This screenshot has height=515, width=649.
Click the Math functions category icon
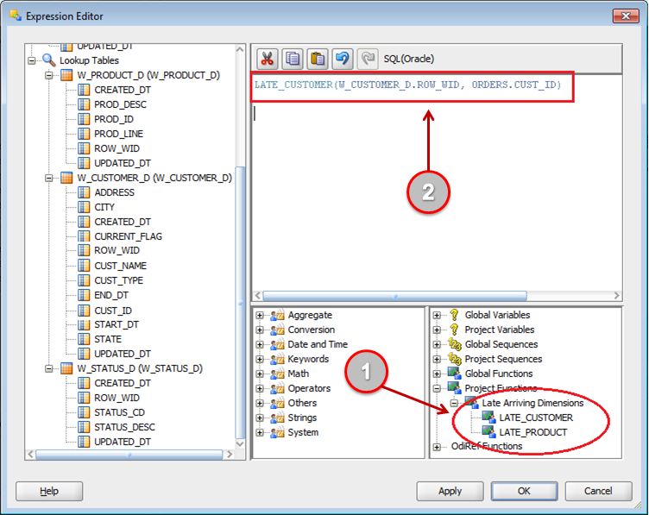point(277,374)
